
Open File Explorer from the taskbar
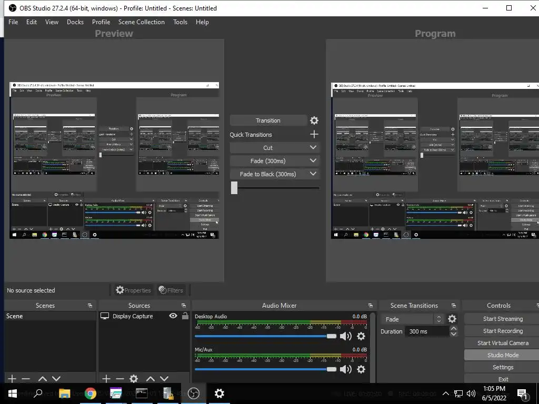coord(64,393)
